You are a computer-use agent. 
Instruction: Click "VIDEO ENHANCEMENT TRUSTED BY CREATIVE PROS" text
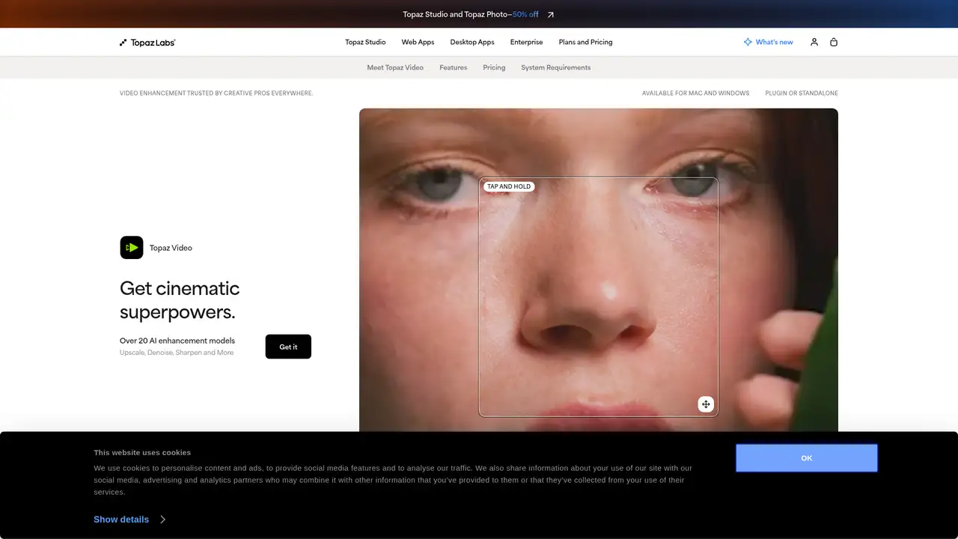click(x=216, y=94)
